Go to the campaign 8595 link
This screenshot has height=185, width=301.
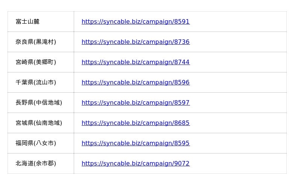tap(135, 143)
